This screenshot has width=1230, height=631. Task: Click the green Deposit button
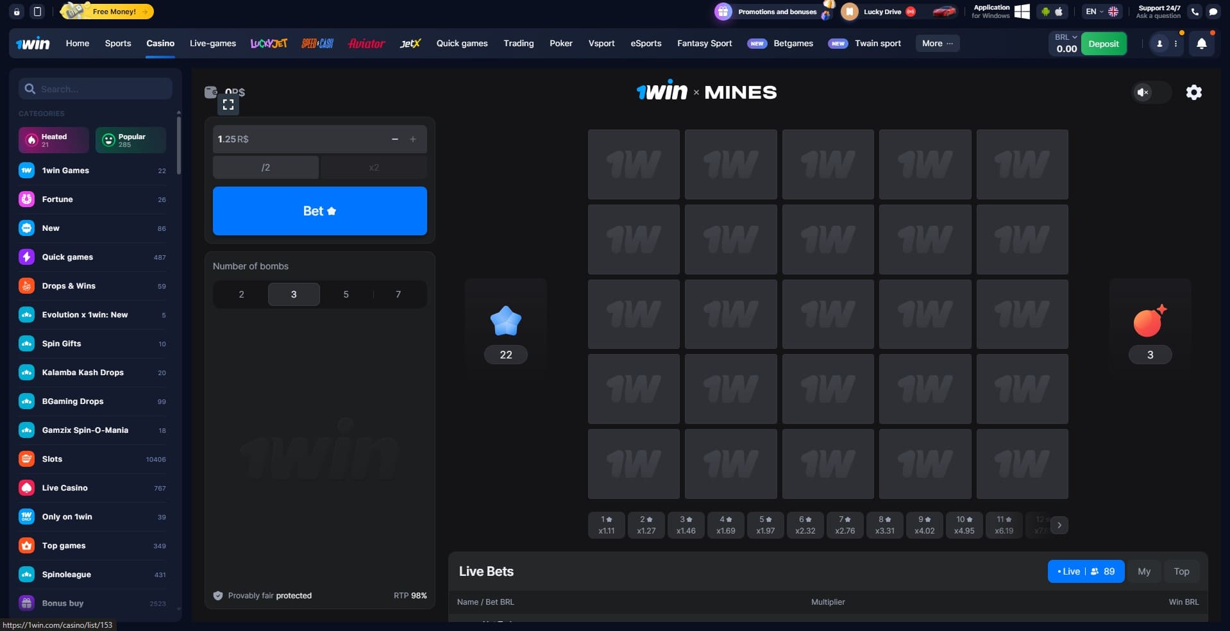[x=1103, y=44]
